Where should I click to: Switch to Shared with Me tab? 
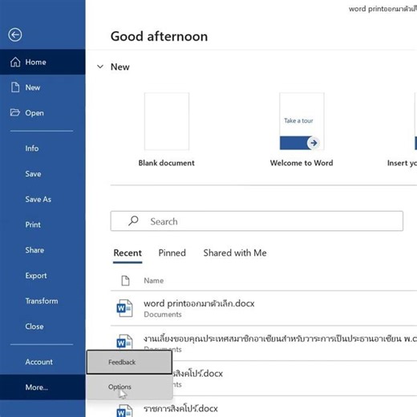pos(235,253)
